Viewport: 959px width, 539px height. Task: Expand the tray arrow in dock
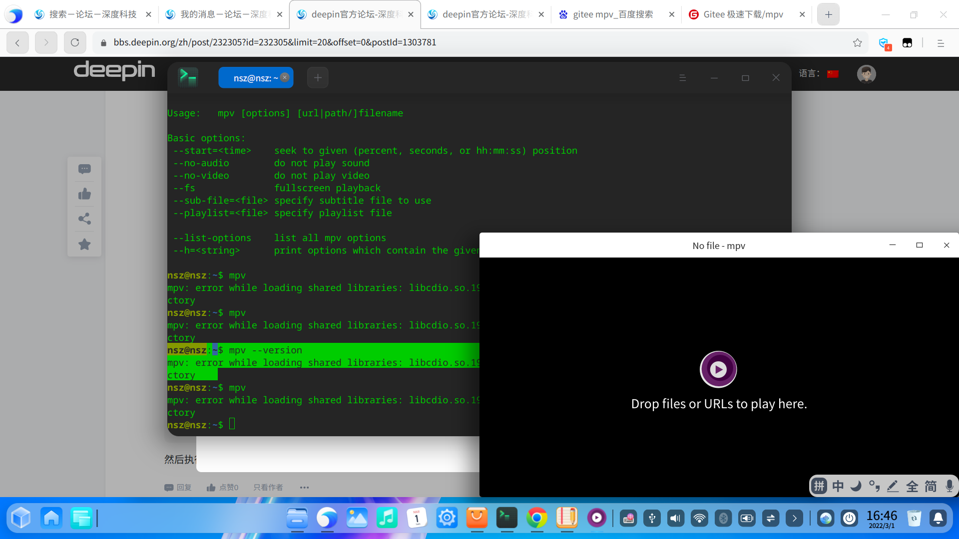click(794, 519)
